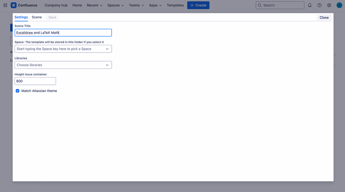Viewport: 345px width, 192px height.
Task: Click the Match Atlassian theme label
Action: pos(39,91)
